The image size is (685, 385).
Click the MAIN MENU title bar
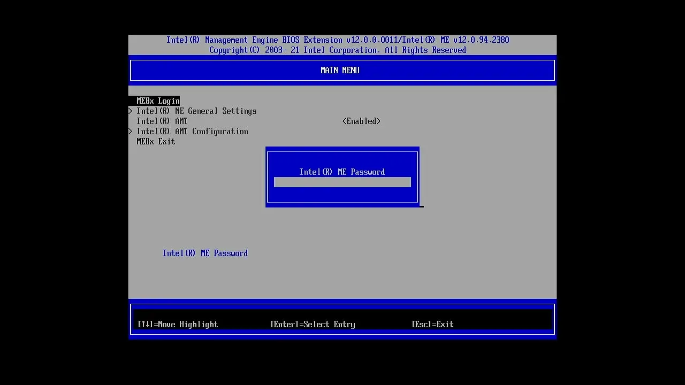pos(342,71)
